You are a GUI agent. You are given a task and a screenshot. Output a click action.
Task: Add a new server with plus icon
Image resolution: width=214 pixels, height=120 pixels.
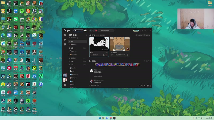pos(65,85)
